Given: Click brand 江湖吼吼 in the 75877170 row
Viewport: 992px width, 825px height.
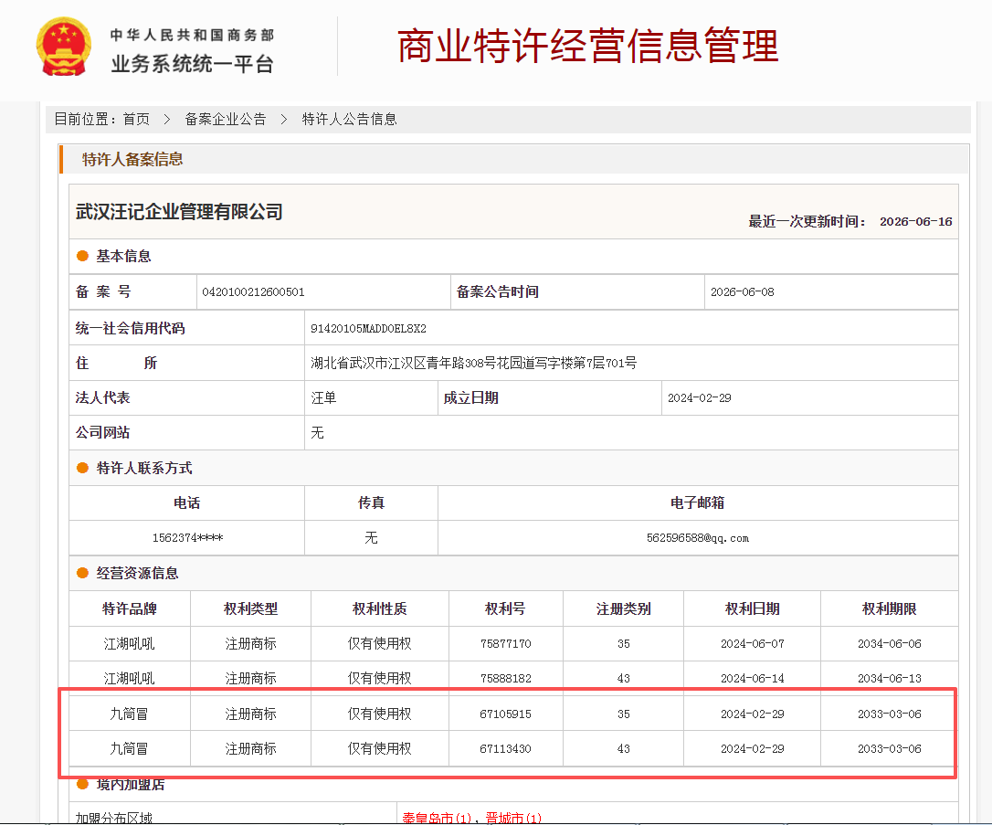Looking at the screenshot, I should 129,643.
